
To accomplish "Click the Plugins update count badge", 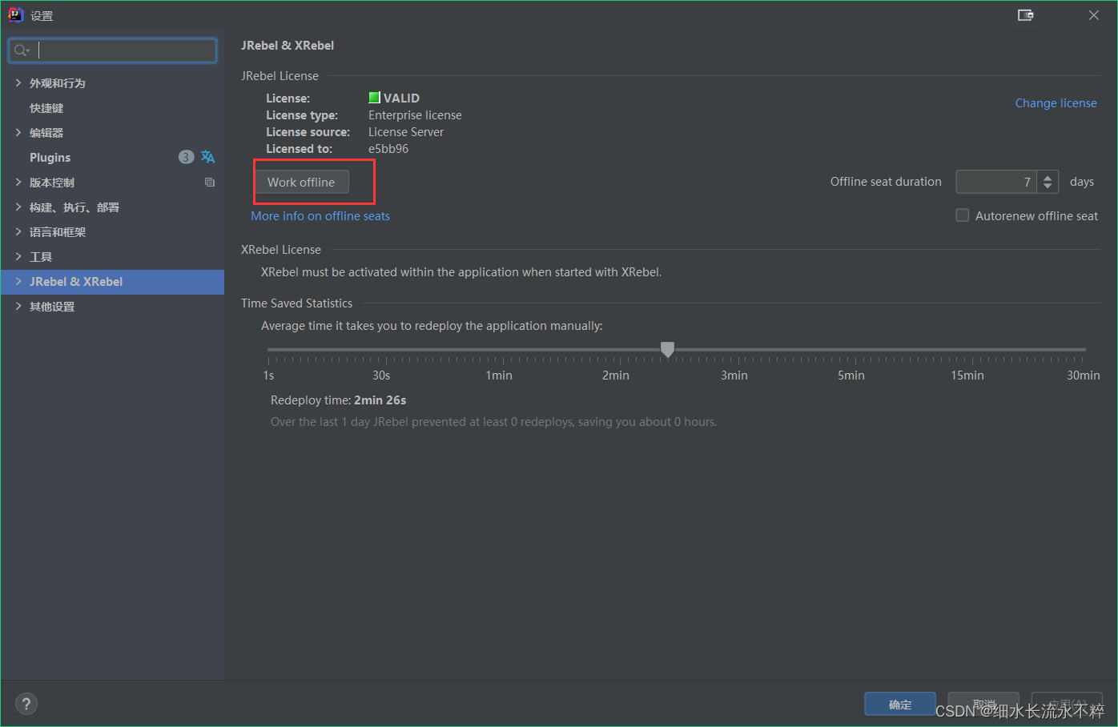I will click(186, 157).
